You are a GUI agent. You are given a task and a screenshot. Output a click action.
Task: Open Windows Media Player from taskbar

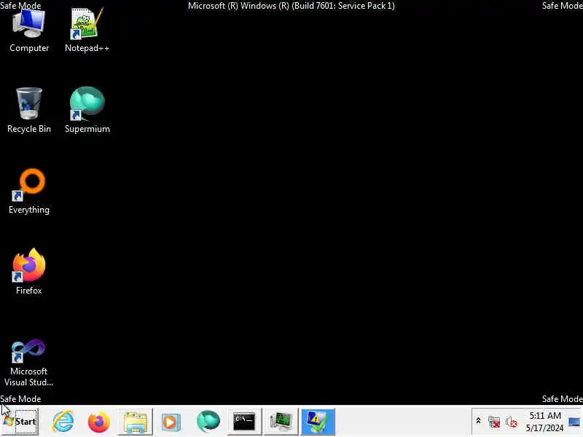171,422
